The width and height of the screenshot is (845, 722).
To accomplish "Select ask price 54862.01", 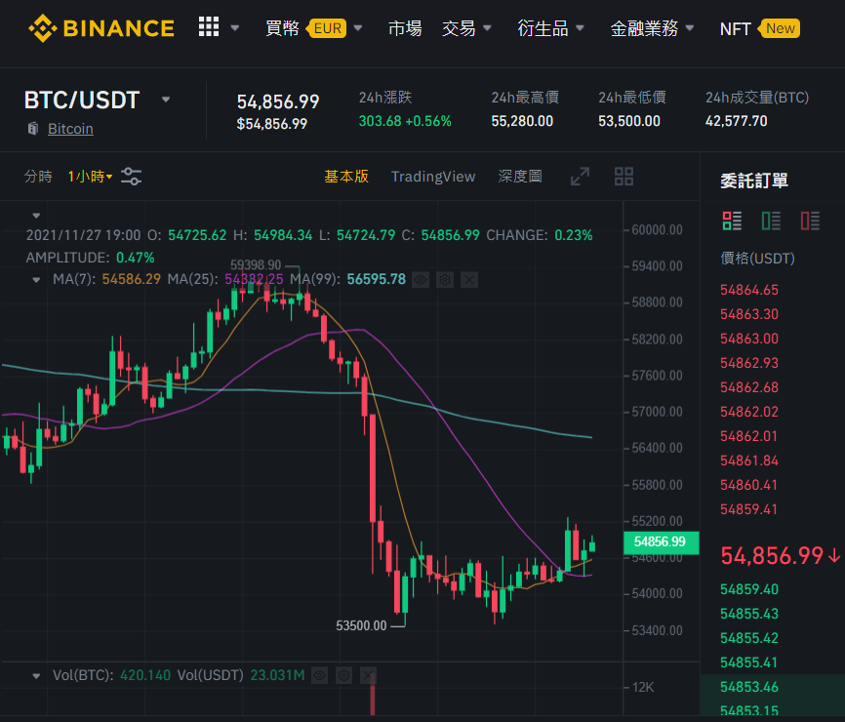I will (749, 436).
